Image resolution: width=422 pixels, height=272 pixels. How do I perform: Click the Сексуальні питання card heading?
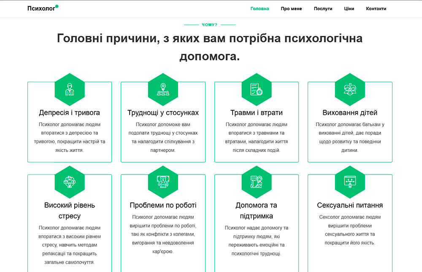tap(350, 205)
